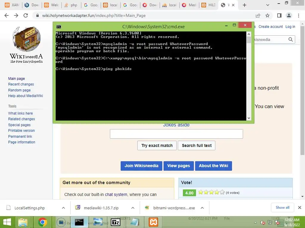The height and width of the screenshot is (228, 305).
Task: Select Command Prompt taskbar button
Action: (79, 222)
